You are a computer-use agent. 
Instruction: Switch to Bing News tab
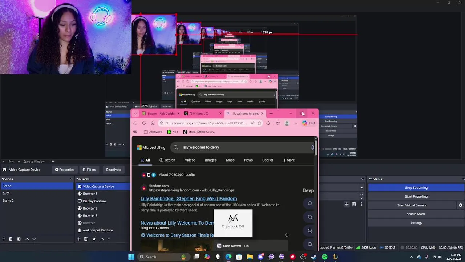(248, 160)
